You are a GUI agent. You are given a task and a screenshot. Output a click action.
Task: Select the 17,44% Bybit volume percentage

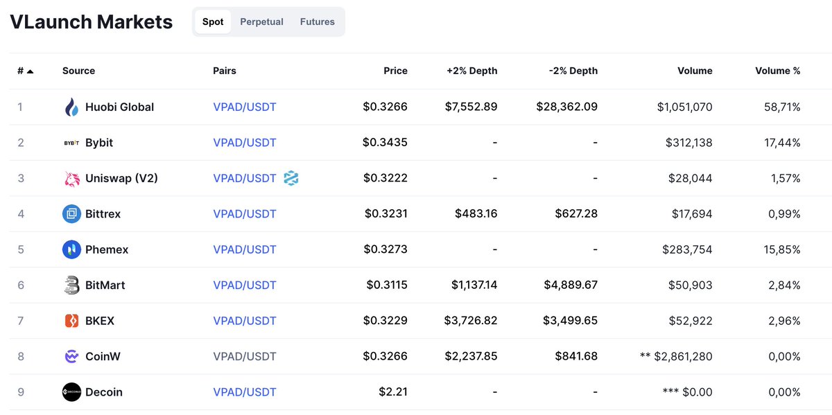(x=781, y=143)
